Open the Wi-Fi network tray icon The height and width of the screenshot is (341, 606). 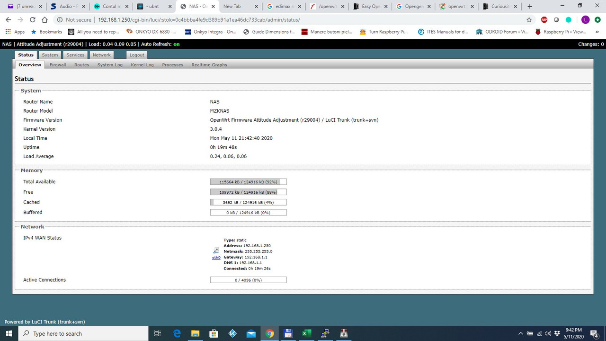pos(539,333)
